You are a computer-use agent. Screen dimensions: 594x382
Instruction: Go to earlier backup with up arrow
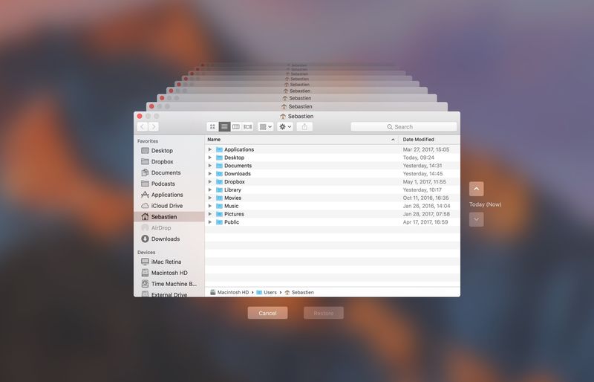(476, 189)
